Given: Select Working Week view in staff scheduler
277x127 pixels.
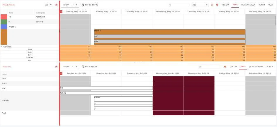Looking at the screenshot, I should tap(256, 67).
